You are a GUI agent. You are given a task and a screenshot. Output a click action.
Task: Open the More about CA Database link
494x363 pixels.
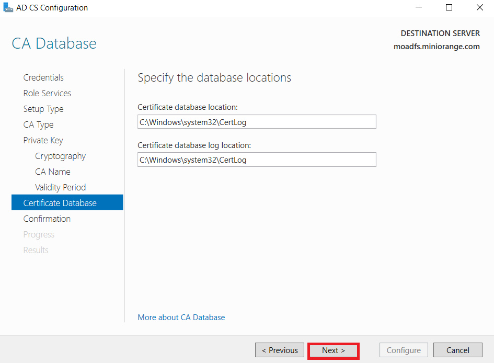pos(181,317)
